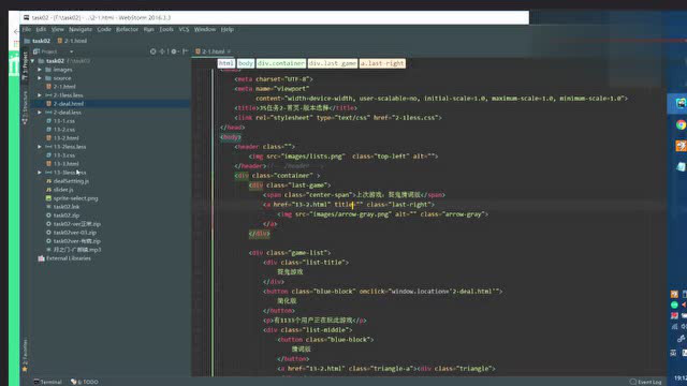Open the VCS menu

pyautogui.click(x=184, y=29)
